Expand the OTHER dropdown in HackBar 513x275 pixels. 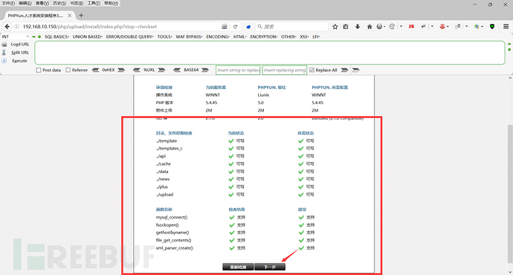pyautogui.click(x=288, y=36)
